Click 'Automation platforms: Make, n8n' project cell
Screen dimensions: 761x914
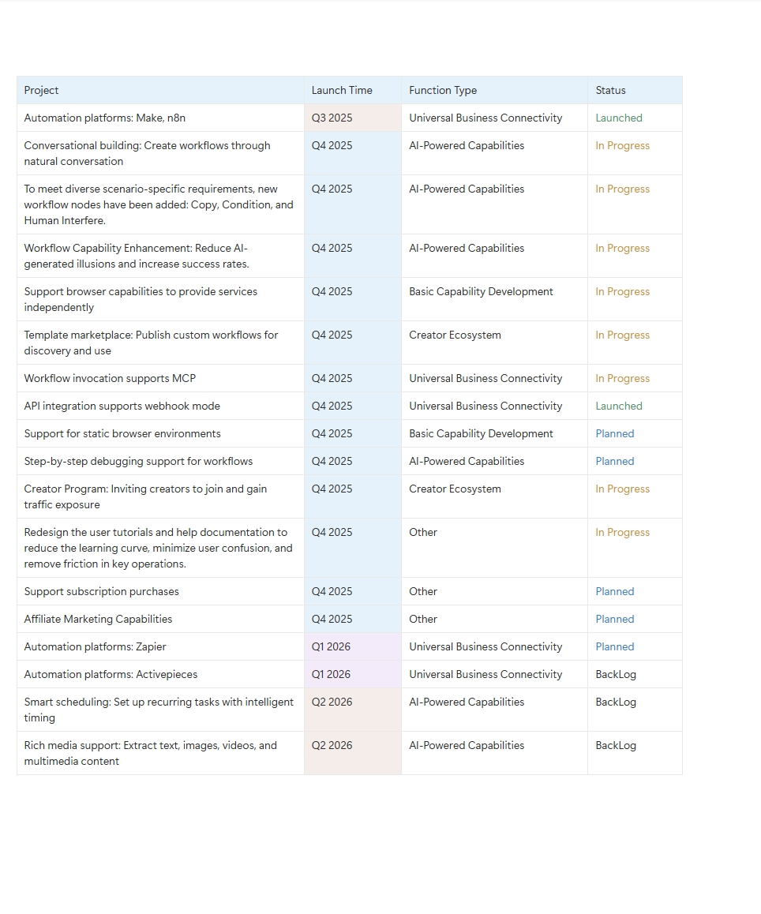(105, 118)
